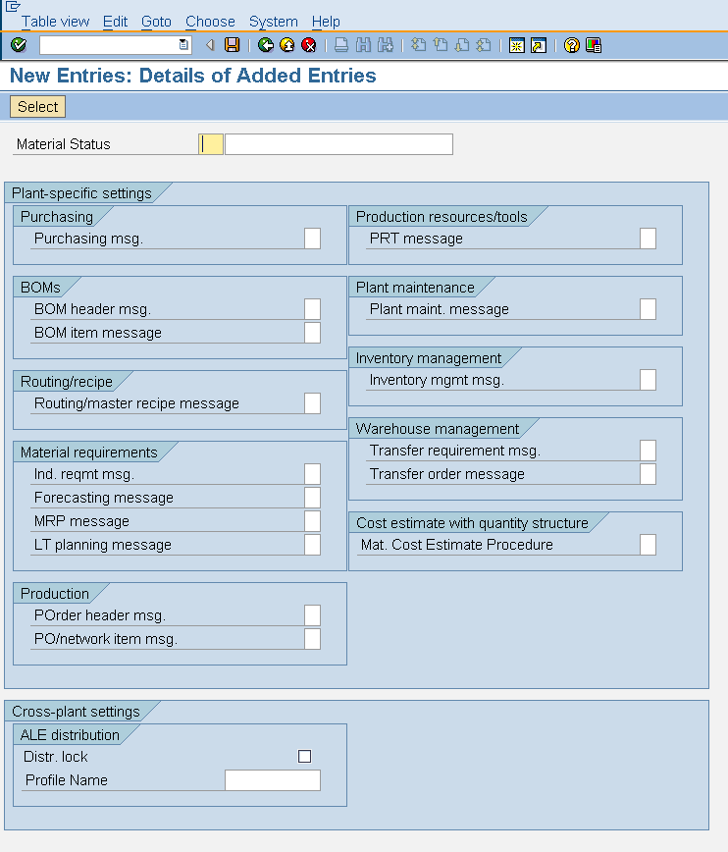The image size is (728, 852).
Task: Click the green Enter checkmark icon
Action: click(17, 44)
